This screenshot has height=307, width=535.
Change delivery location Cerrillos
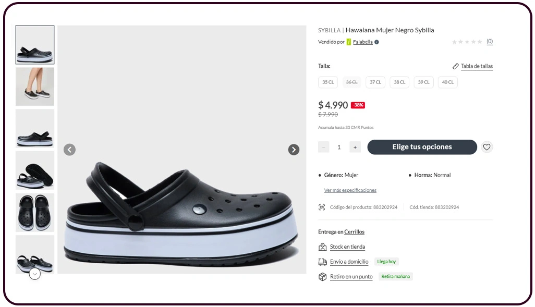click(x=354, y=232)
